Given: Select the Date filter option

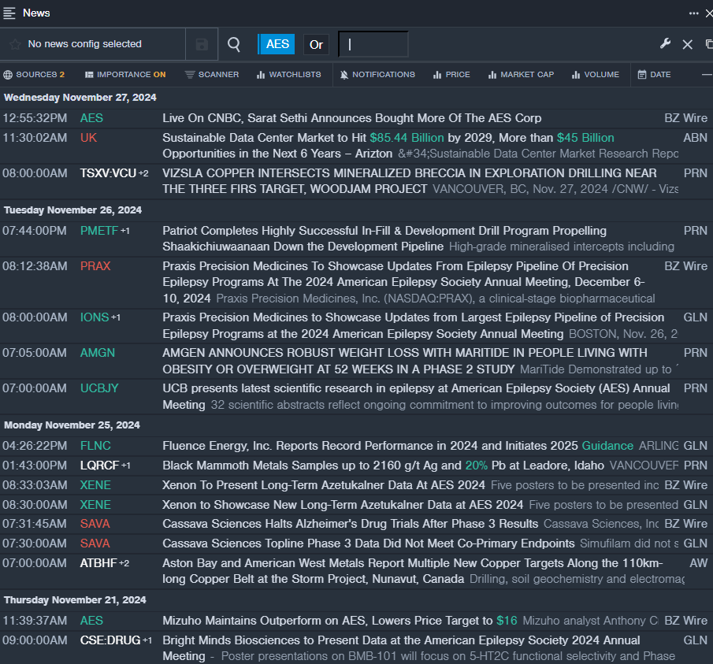Looking at the screenshot, I should [x=654, y=75].
